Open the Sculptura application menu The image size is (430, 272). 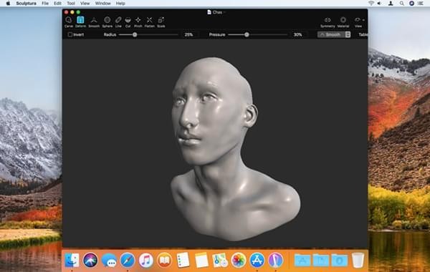(x=26, y=4)
